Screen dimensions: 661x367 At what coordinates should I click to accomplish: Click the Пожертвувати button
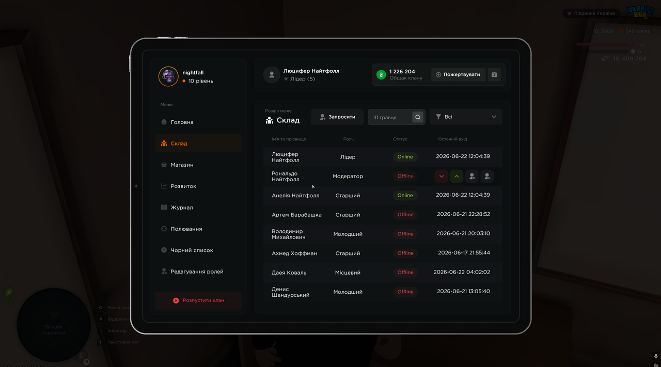pos(458,75)
